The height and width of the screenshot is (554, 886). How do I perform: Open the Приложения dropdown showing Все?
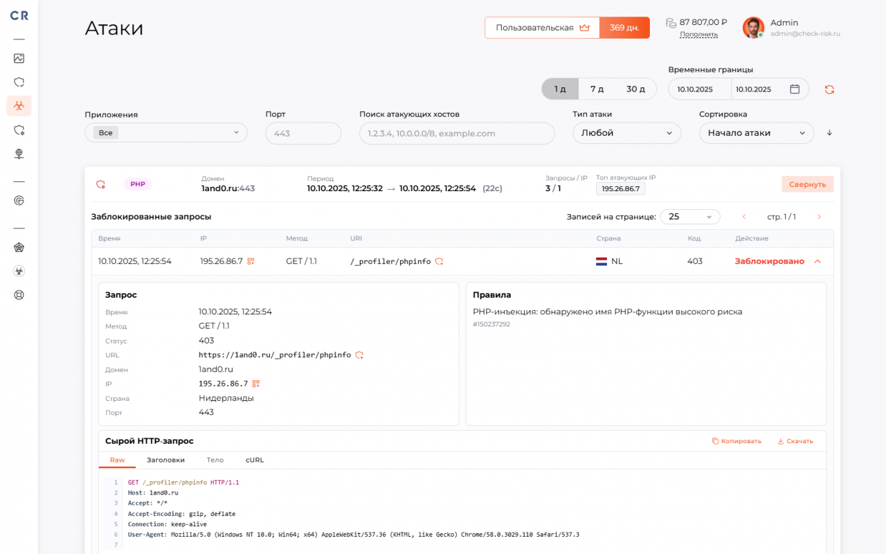[166, 132]
